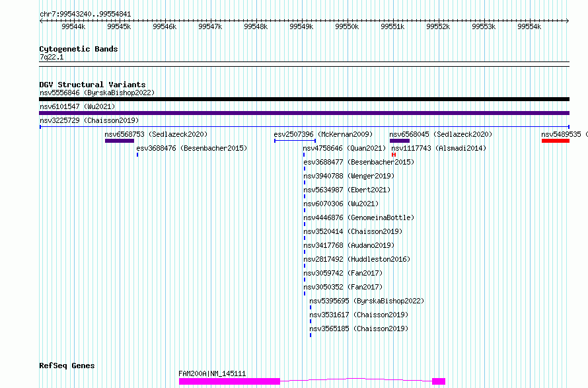The height and width of the screenshot is (388, 588).
Task: Click the red marker under nsv1117743
Action: pyautogui.click(x=394, y=155)
